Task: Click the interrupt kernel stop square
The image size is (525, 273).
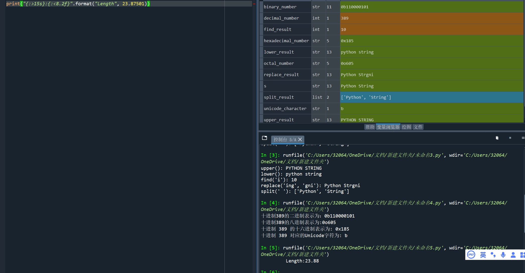Action: (510, 138)
